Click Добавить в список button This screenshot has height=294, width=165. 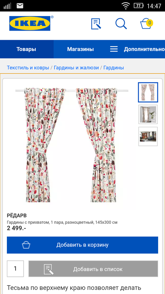[93, 269]
